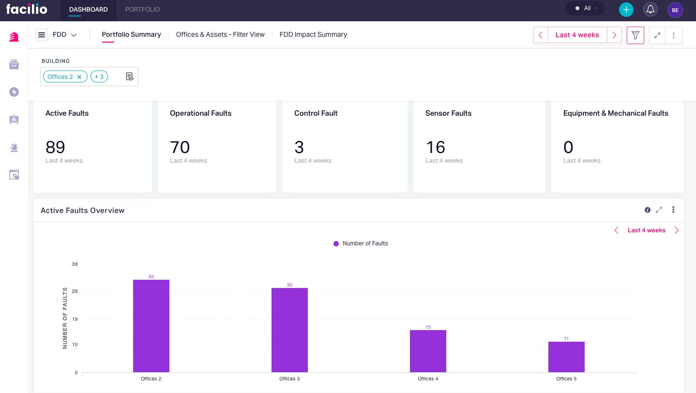Click the Last 4 weeks date button
Screen dimensions: 696x393
click(577, 35)
